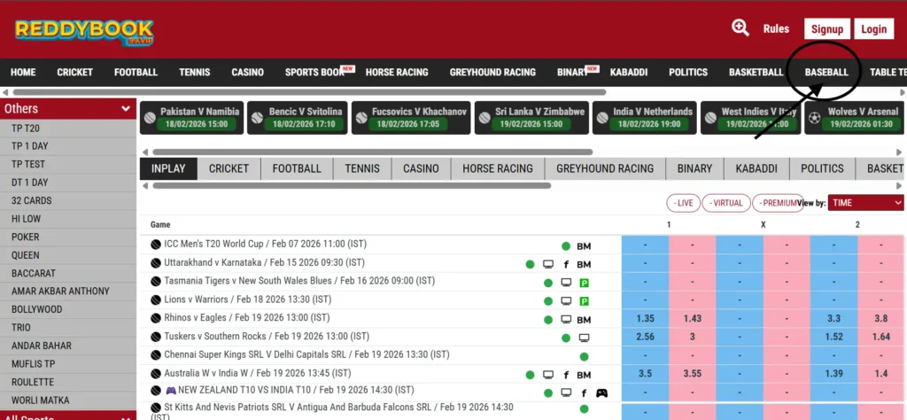Click the Signup button
This screenshot has height=420, width=907.
tap(827, 29)
